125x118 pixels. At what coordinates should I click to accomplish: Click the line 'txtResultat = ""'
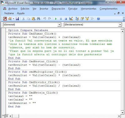pos(22,103)
